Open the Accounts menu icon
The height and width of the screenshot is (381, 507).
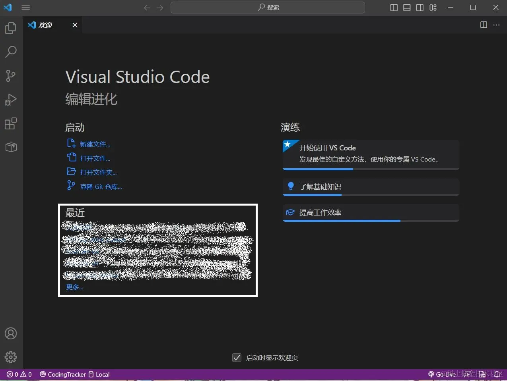[x=11, y=333]
